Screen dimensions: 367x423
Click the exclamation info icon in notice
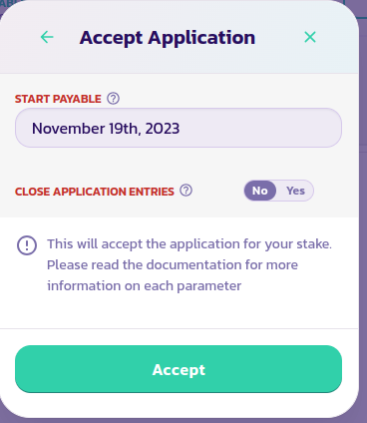click(27, 245)
